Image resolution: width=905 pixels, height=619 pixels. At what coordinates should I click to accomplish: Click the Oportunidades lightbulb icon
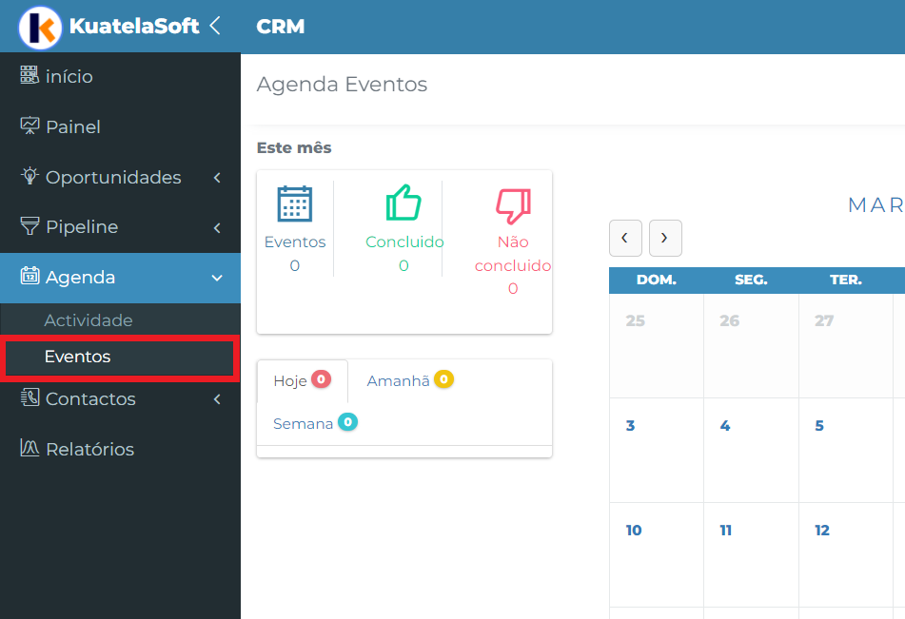(30, 176)
